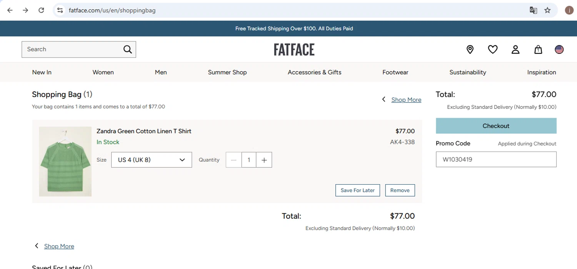Increase quantity with plus button
This screenshot has width=577, height=269.
pyautogui.click(x=264, y=160)
